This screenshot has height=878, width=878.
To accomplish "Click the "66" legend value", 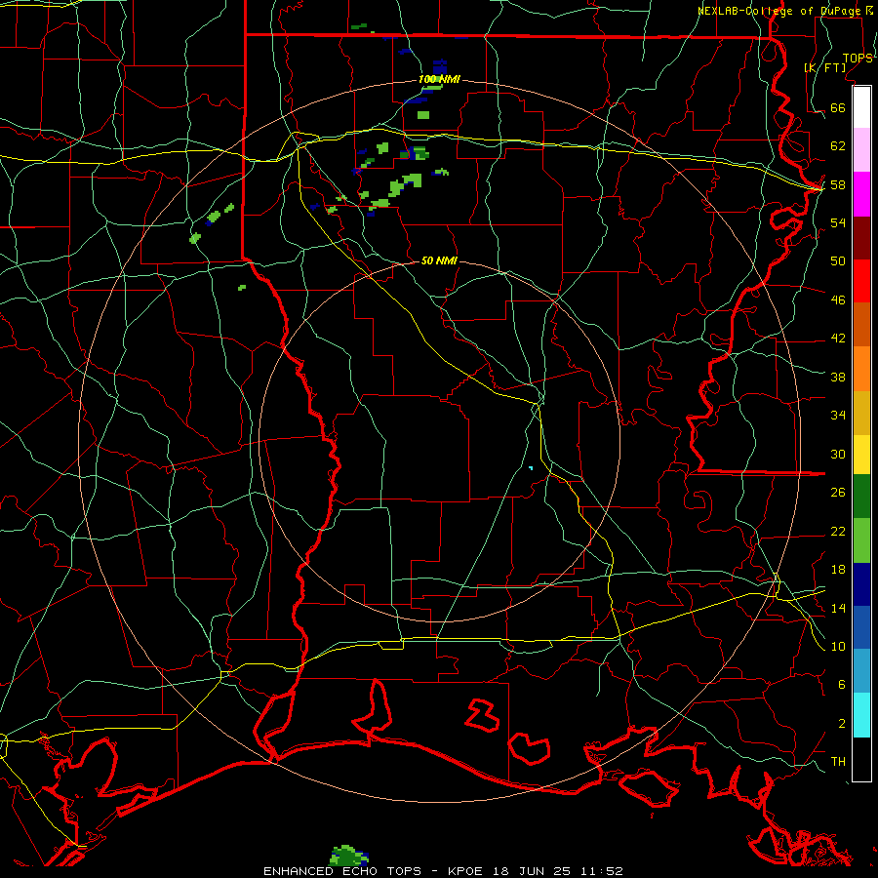I will [838, 108].
